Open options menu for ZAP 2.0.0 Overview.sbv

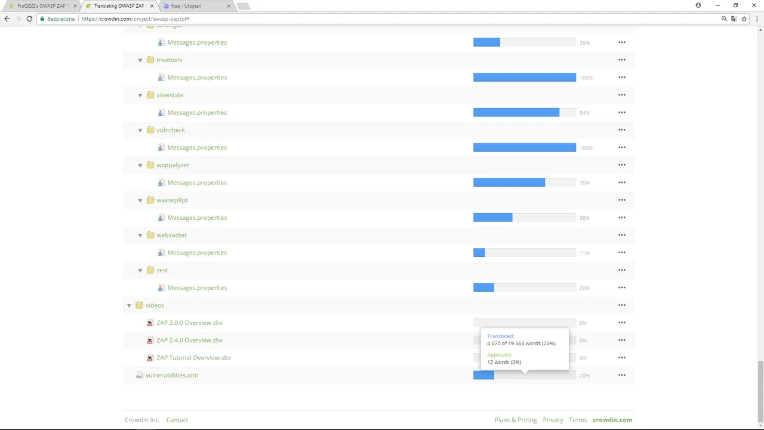(x=622, y=322)
